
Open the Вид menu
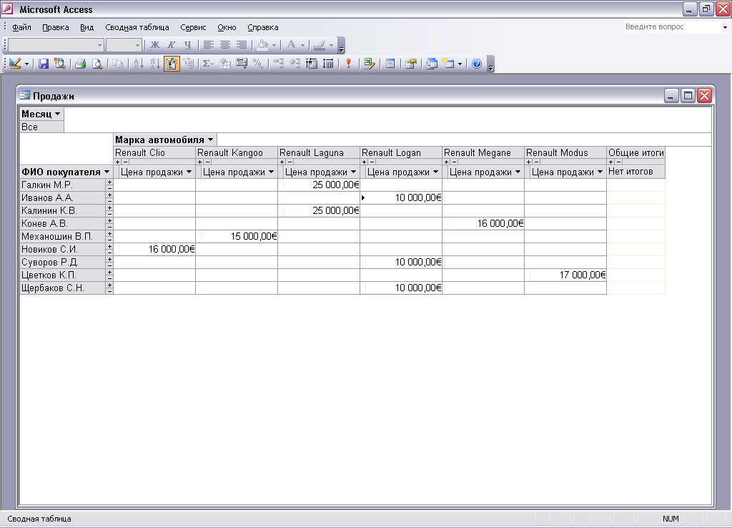(86, 27)
